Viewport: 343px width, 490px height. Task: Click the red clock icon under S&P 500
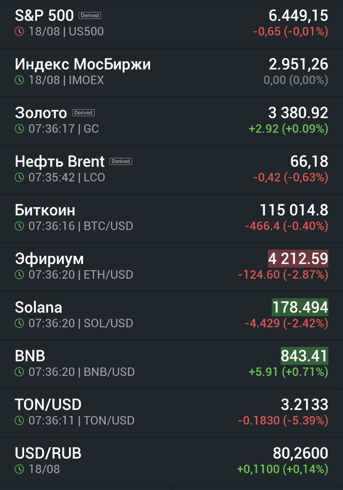tap(19, 31)
